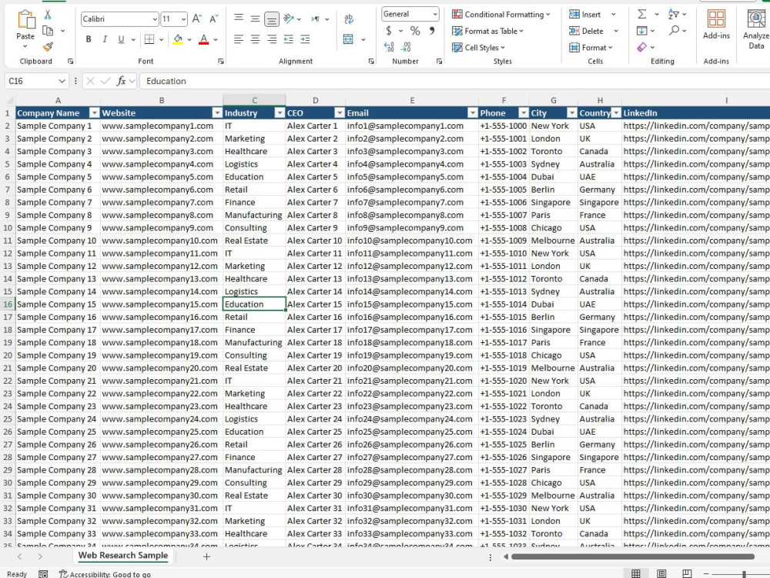This screenshot has height=578, width=770.
Task: Click the Delete cells button
Action: pyautogui.click(x=586, y=31)
